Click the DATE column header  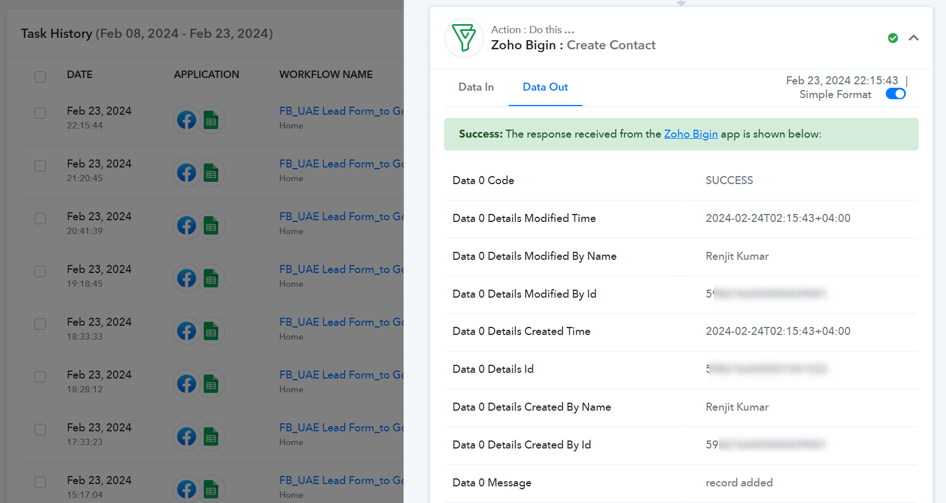click(80, 75)
